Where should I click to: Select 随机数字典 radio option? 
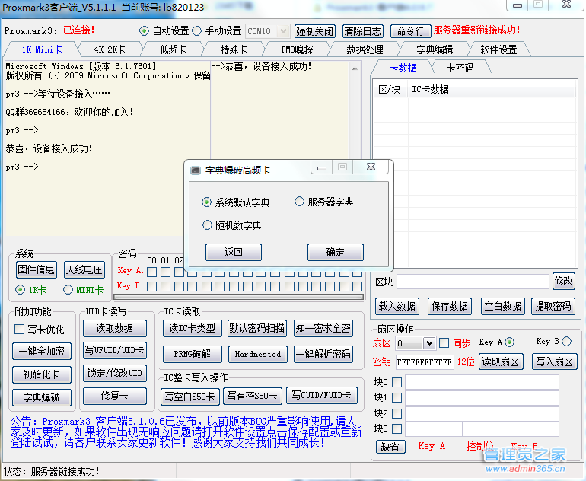(207, 225)
